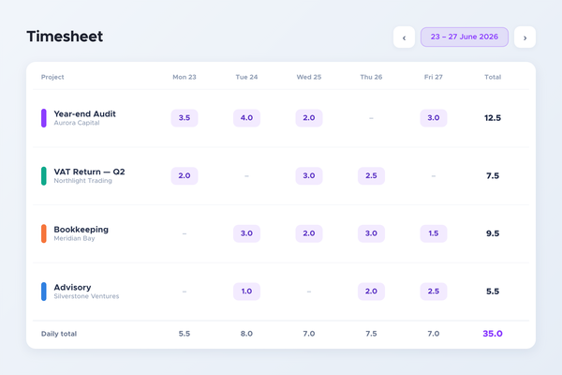The width and height of the screenshot is (562, 375).
Task: Open the VAT Return — Q2 project
Action: click(x=89, y=172)
